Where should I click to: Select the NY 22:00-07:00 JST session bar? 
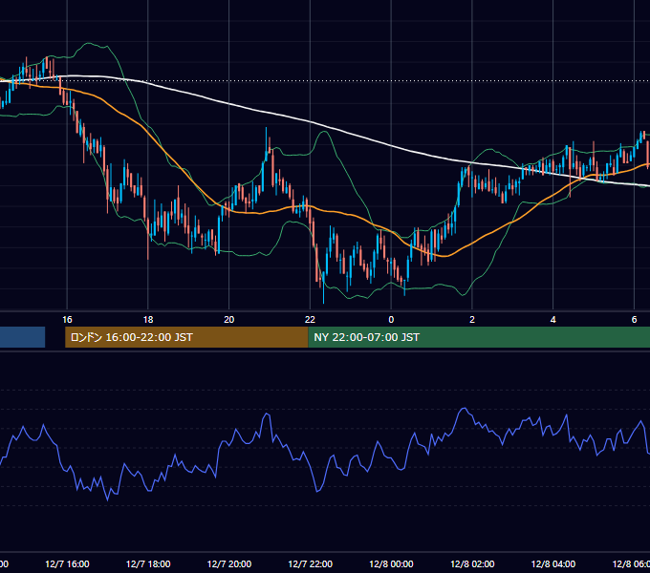click(479, 337)
